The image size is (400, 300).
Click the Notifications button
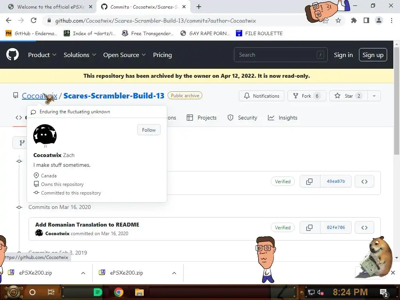[x=261, y=96]
